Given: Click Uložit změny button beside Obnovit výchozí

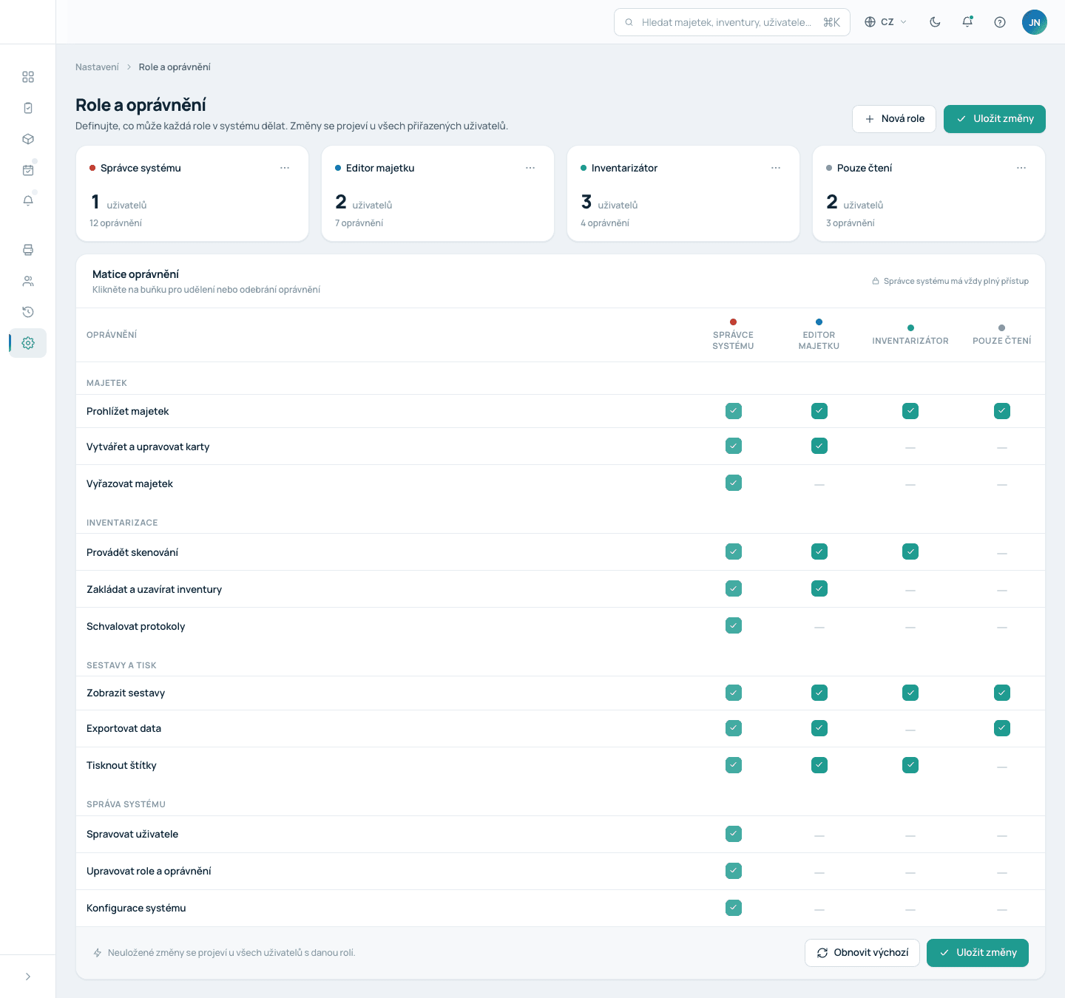Looking at the screenshot, I should pyautogui.click(x=978, y=953).
